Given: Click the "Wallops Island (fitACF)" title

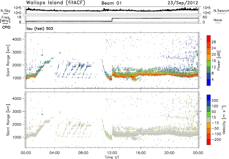Looking at the screenshot, I should [x=56, y=3].
